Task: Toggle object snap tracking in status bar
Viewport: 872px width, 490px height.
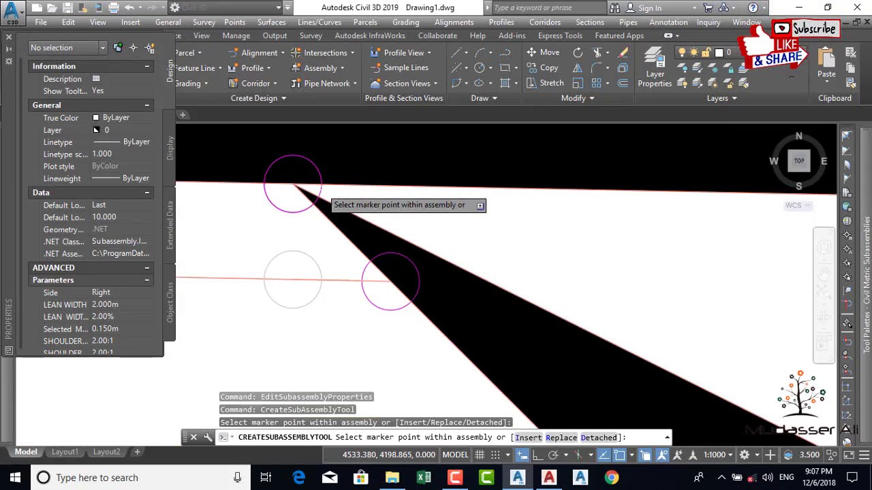Action: pyautogui.click(x=604, y=455)
